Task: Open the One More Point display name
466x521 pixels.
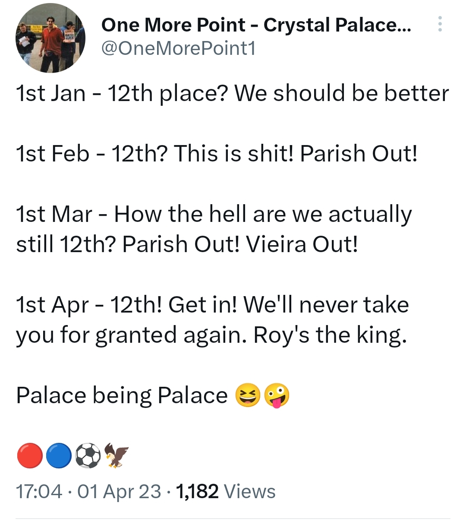Action: click(256, 25)
